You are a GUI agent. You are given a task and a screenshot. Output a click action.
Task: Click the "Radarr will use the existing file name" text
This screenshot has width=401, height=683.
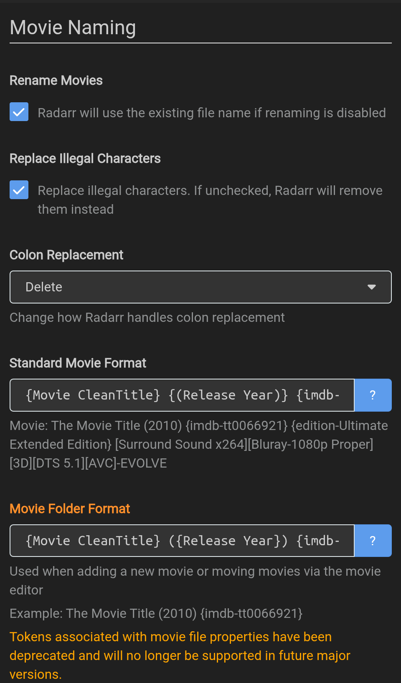tap(211, 113)
